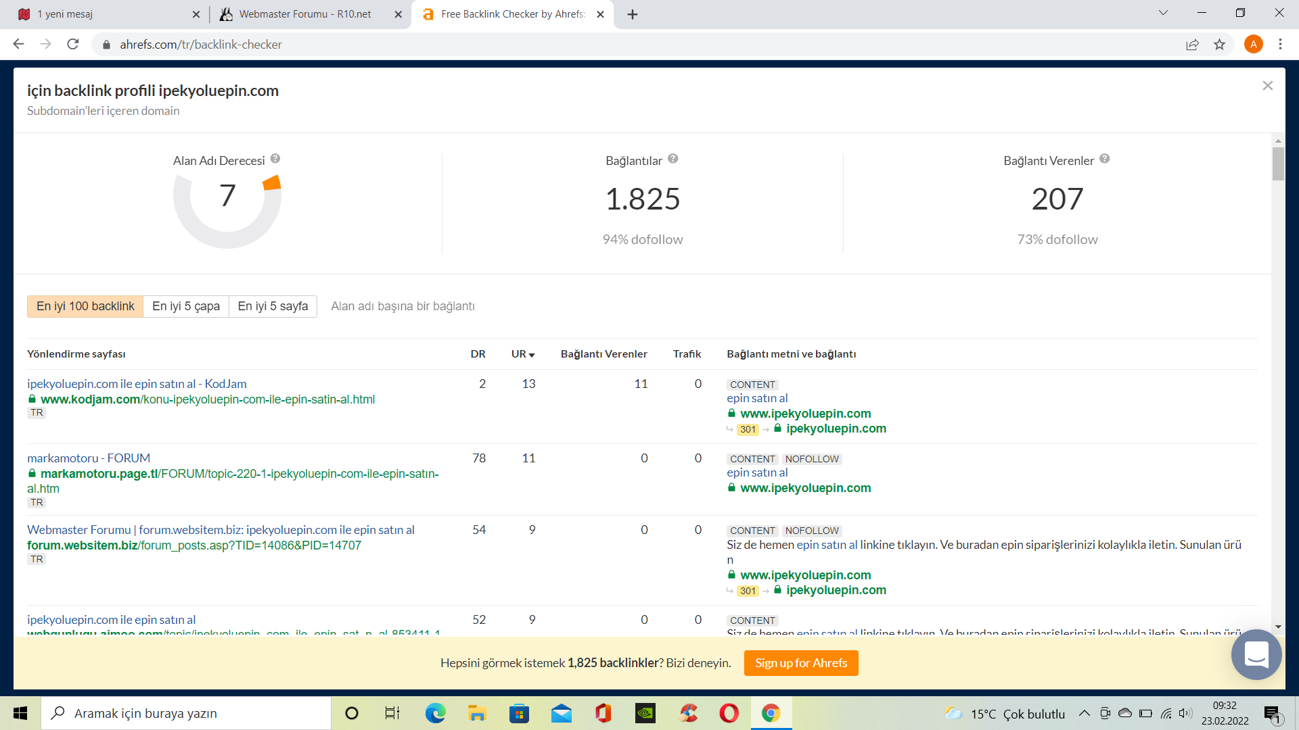1299x730 pixels.
Task: Open the 'markamotoru - FORUM' title link
Action: 89,458
